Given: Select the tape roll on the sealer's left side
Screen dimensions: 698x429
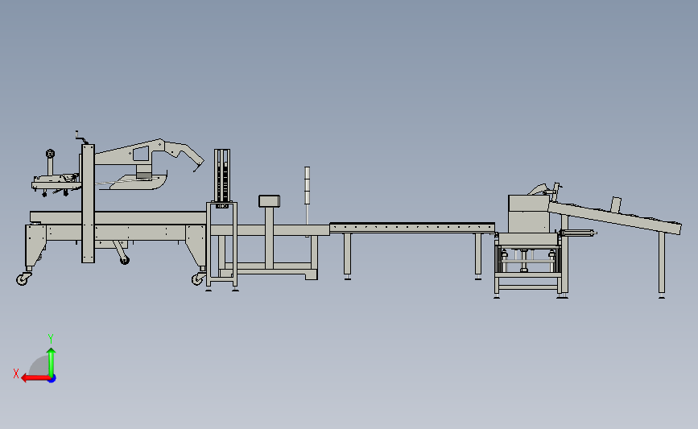Looking at the screenshot, I should tap(50, 154).
